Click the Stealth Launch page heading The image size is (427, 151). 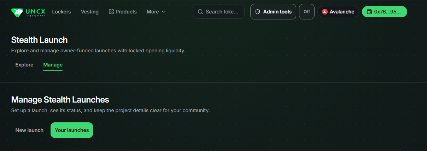click(39, 40)
